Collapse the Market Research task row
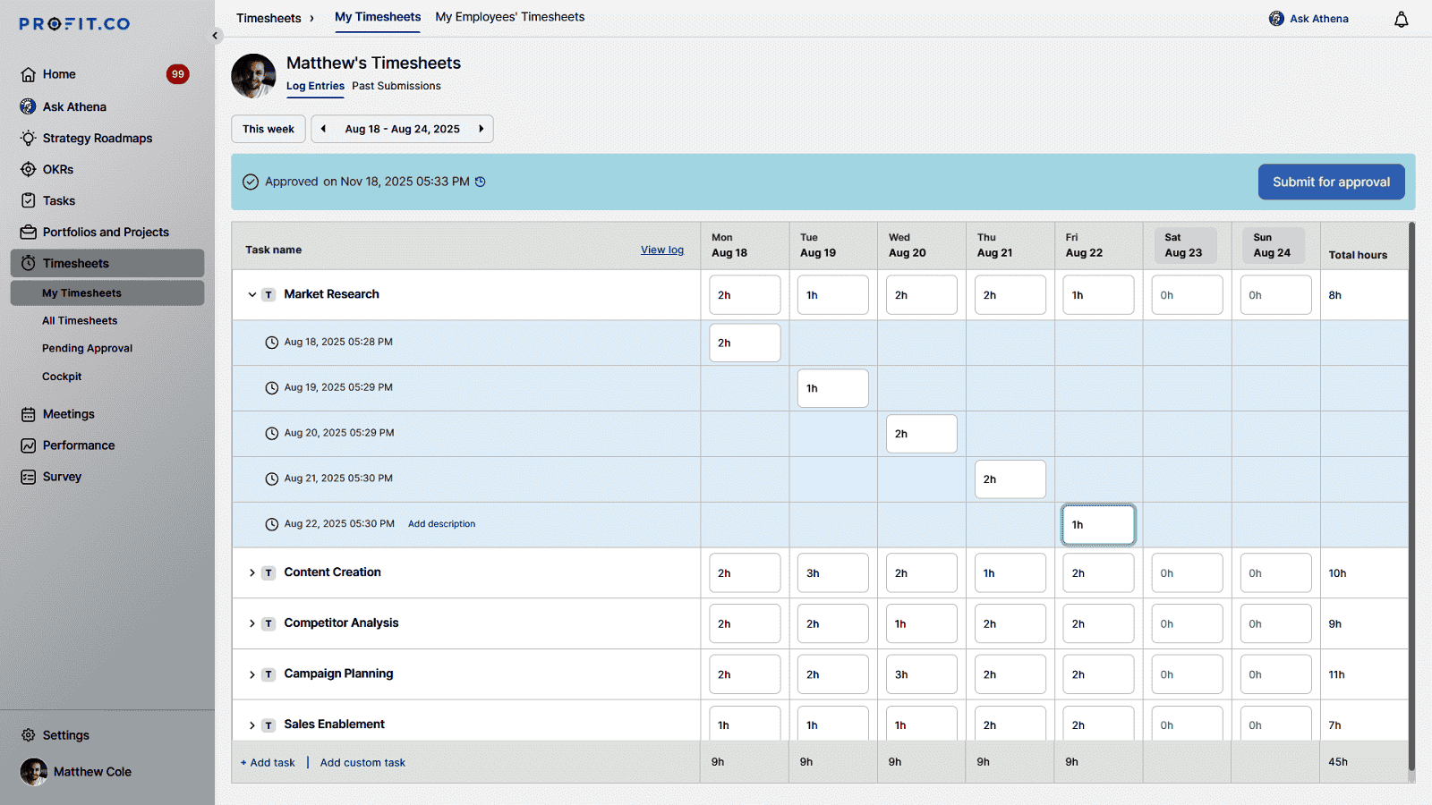This screenshot has height=805, width=1432. click(x=252, y=294)
